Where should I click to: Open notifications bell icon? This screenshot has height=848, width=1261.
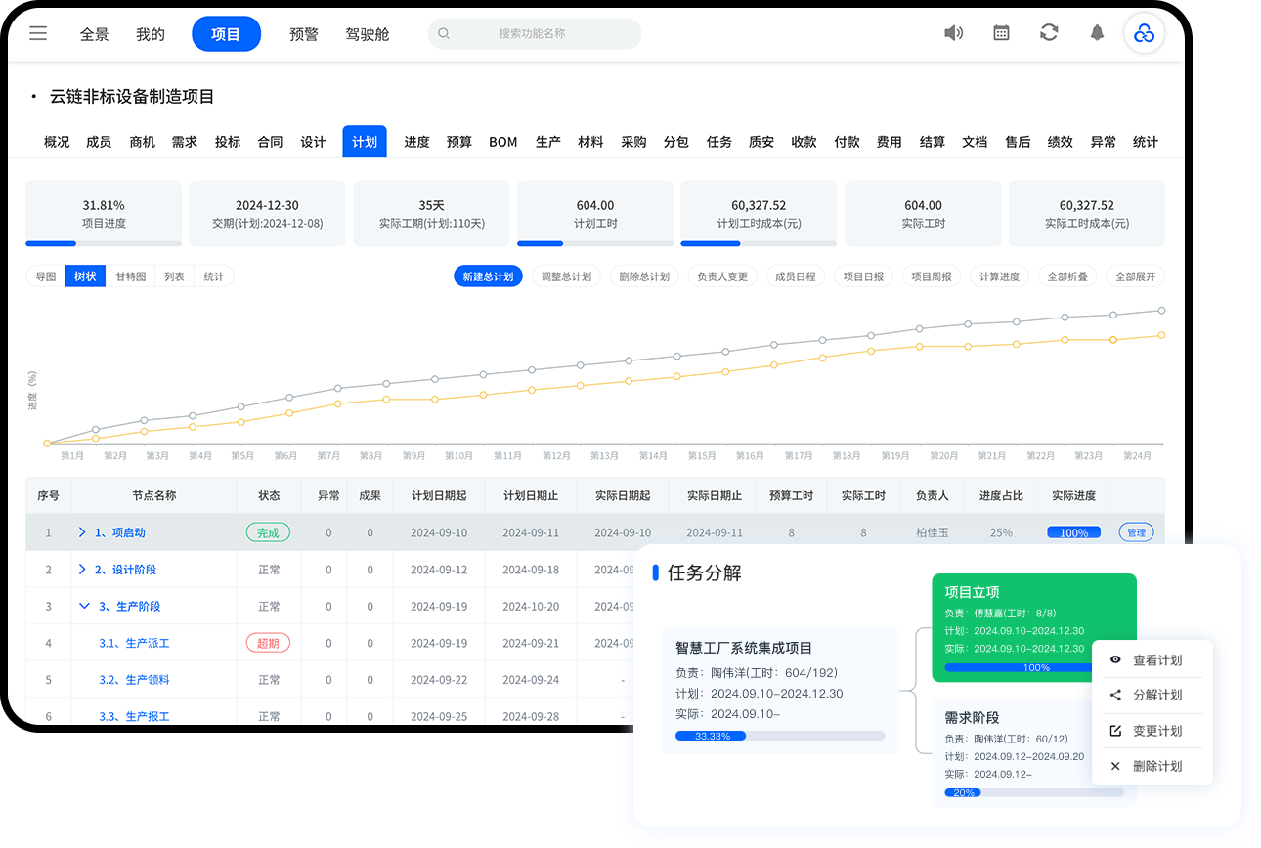(1097, 33)
